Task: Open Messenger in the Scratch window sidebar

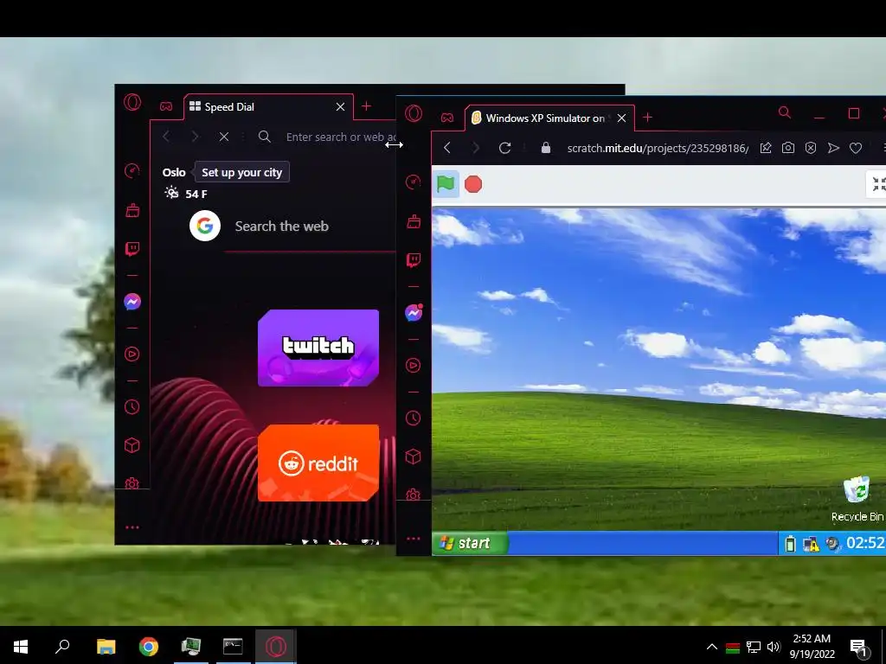Action: pos(414,312)
